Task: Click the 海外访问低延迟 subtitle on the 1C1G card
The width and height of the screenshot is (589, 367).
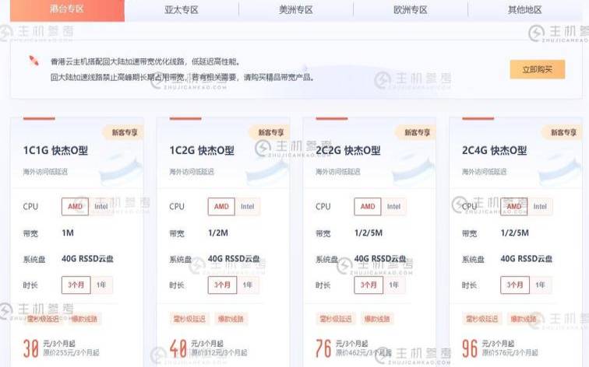Action: pyautogui.click(x=45, y=172)
